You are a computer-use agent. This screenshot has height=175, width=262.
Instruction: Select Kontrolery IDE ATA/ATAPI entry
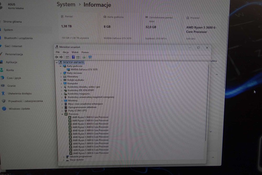81,90
